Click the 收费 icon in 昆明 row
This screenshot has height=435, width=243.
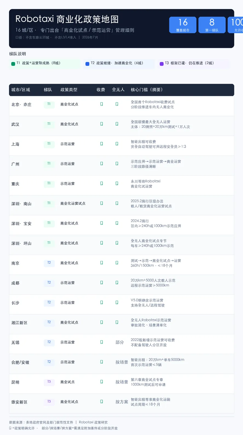pyautogui.click(x=102, y=382)
